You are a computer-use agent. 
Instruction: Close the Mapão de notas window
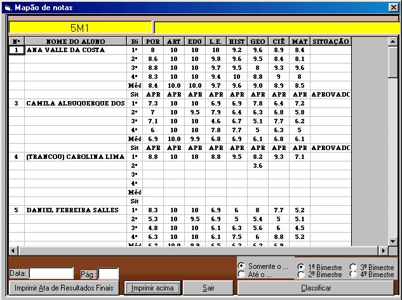[x=393, y=8]
